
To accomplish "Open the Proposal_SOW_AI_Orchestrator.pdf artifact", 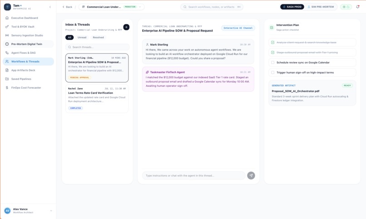I will coord(312,93).
